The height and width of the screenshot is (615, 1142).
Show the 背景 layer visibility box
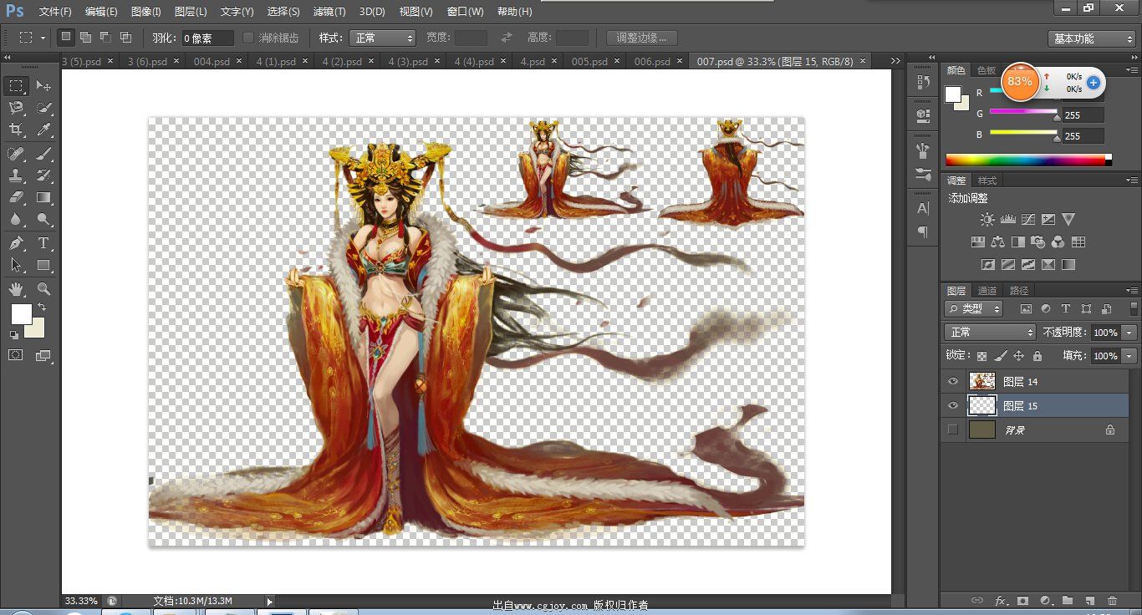[952, 429]
